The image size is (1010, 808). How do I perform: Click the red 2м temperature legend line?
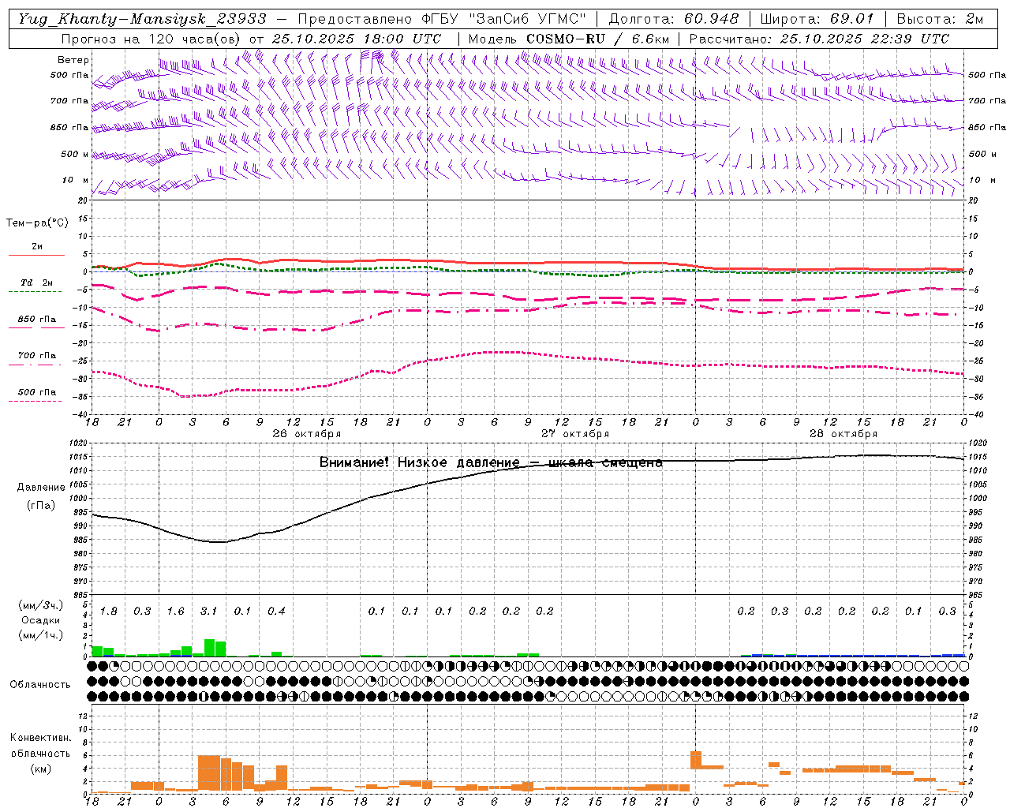[x=36, y=255]
